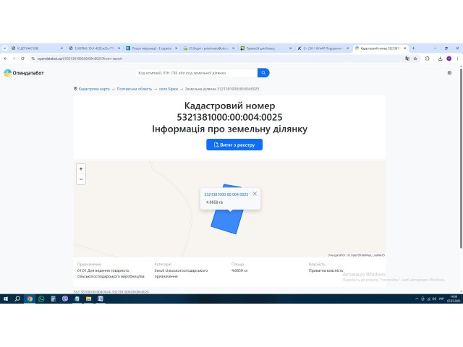Click the volume icon in system tray

coord(434,299)
